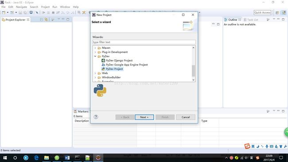
Task: Expand the Plug-in Development folder
Action: click(x=95, y=52)
